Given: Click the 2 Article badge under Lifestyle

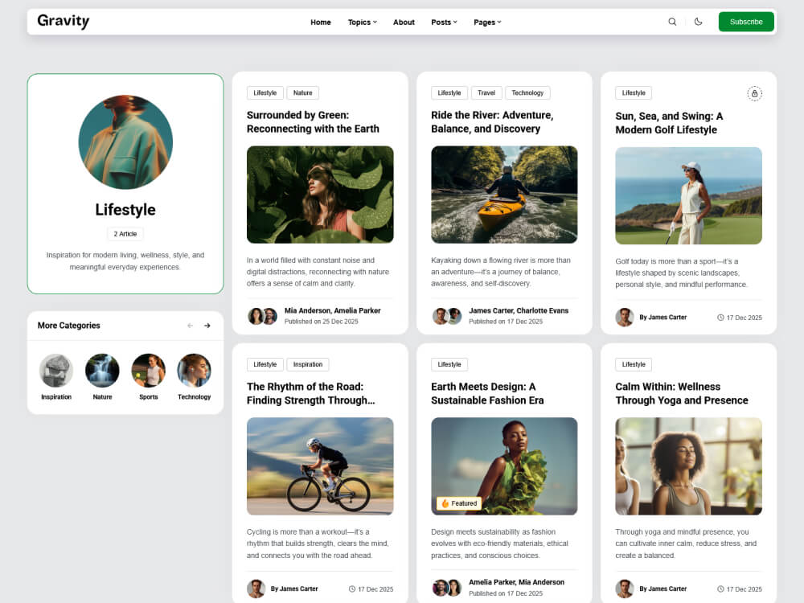Looking at the screenshot, I should (x=125, y=234).
